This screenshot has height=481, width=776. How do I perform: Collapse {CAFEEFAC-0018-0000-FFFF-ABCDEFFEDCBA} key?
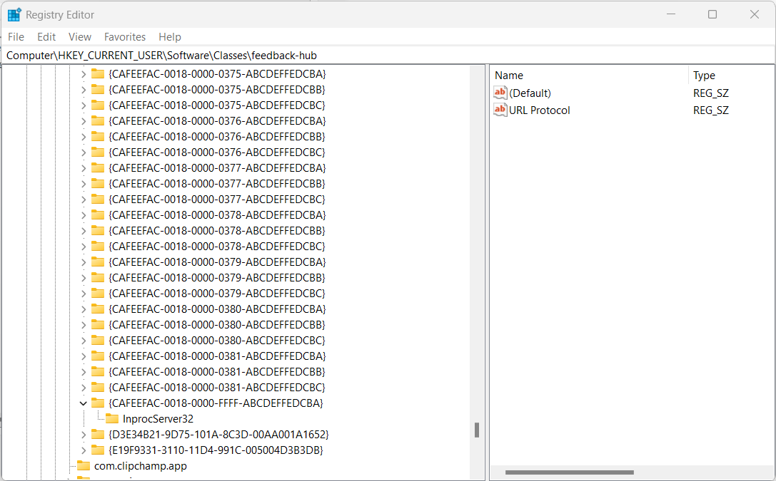click(83, 403)
